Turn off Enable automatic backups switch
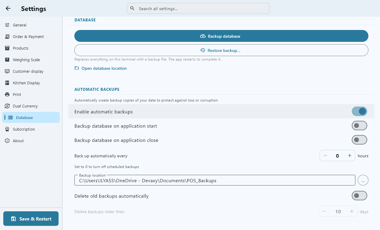 coord(359,111)
